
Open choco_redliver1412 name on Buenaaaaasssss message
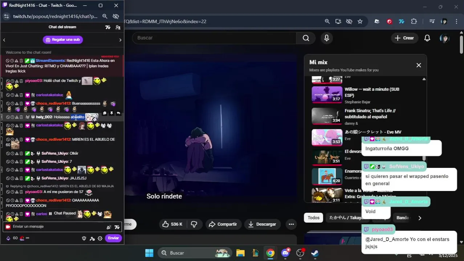(x=53, y=103)
